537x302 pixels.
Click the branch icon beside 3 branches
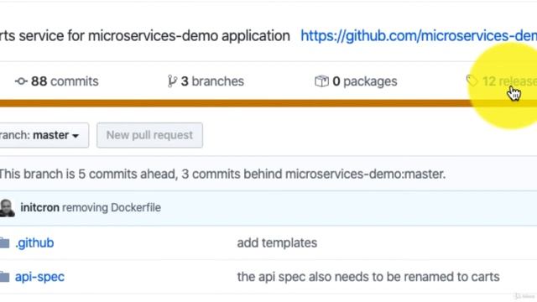(x=172, y=81)
